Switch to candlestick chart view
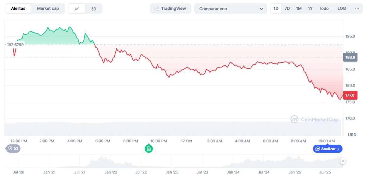365x185 pixels. pyautogui.click(x=94, y=8)
